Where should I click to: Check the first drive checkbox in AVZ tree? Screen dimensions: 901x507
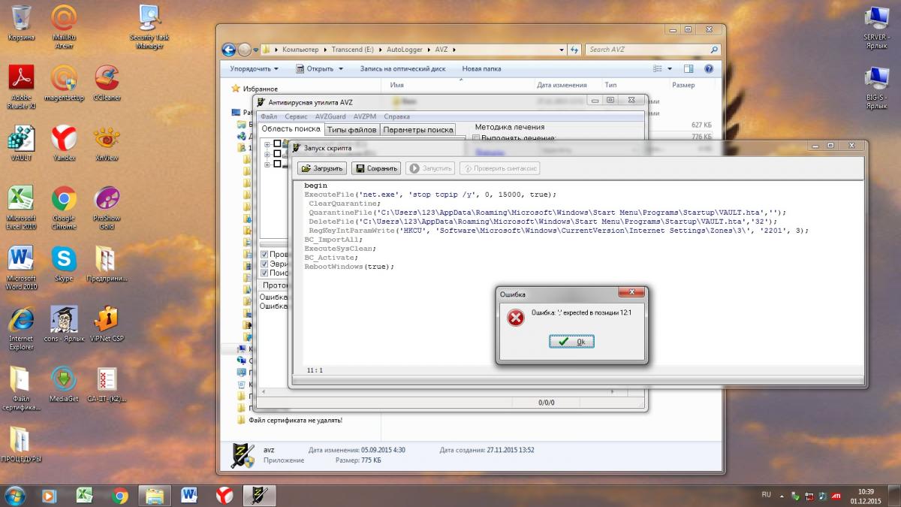[277, 143]
